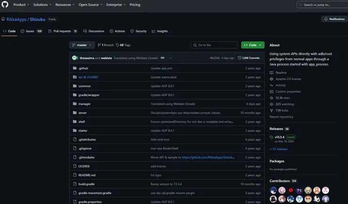Expand commit message ellipsis icon
Image resolution: width=348 pixels, height=204 pixels.
click(x=162, y=58)
